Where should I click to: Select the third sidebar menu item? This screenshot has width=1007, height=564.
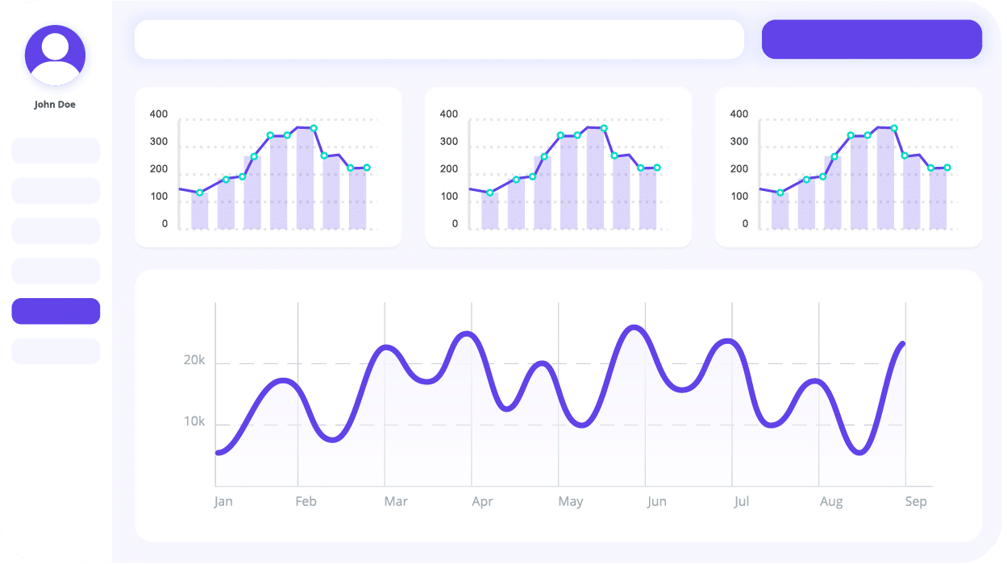(x=56, y=230)
